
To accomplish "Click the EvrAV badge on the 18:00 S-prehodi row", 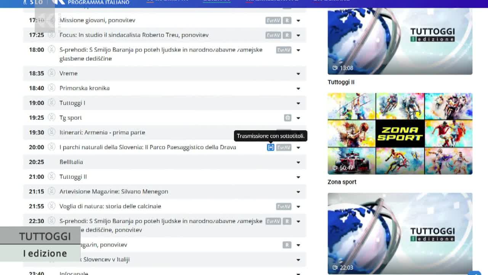I will [x=284, y=50].
